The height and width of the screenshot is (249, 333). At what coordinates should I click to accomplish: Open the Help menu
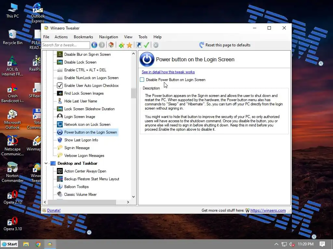[x=158, y=37]
